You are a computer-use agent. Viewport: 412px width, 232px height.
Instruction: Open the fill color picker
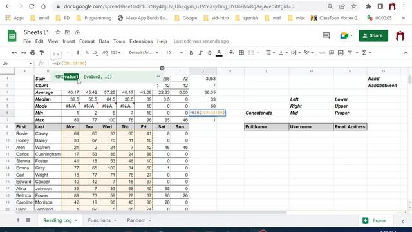click(231, 53)
